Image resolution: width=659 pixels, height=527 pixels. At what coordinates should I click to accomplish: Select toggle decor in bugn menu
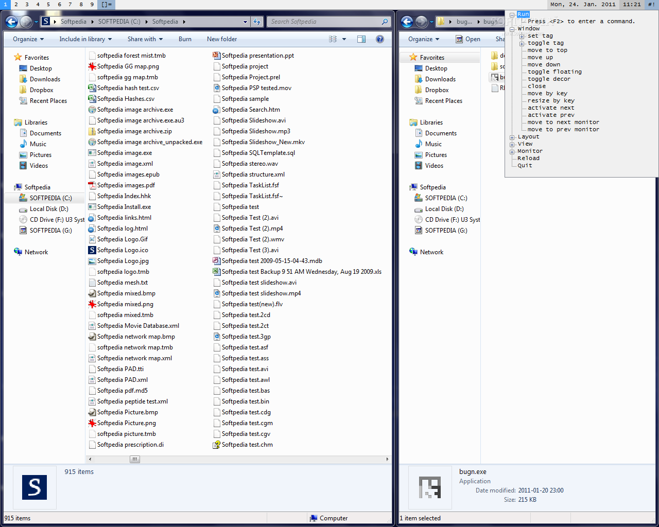pos(549,79)
